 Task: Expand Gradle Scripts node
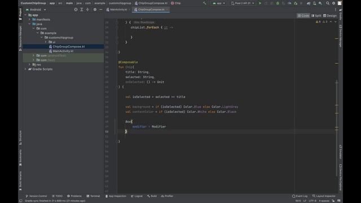point(25,69)
